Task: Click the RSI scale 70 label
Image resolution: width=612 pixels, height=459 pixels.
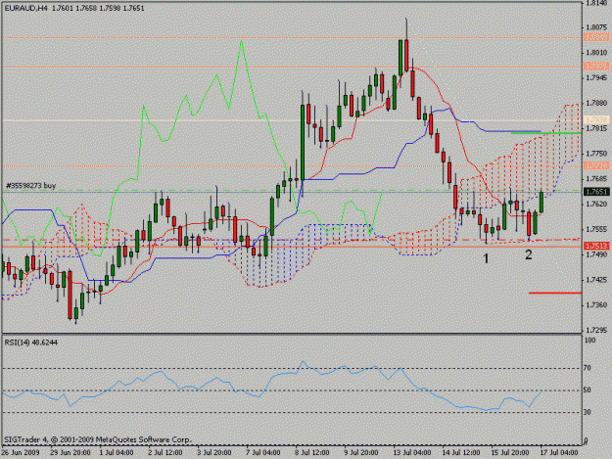Action: (587, 368)
